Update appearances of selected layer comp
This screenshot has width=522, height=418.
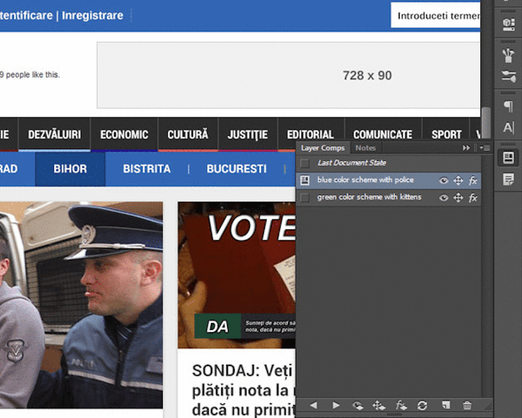click(401, 405)
